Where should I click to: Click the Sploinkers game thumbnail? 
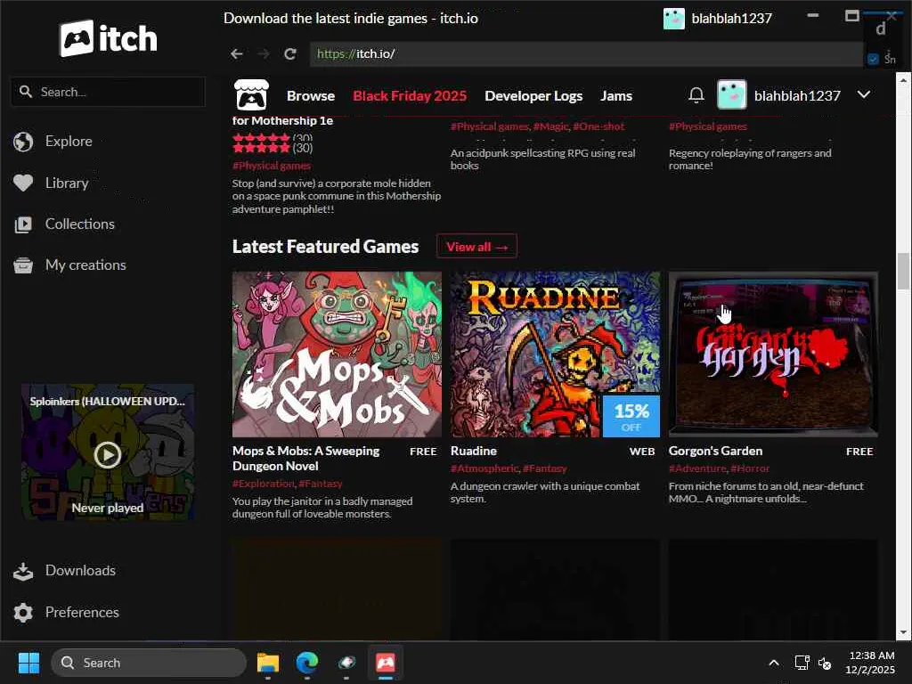coord(108,452)
